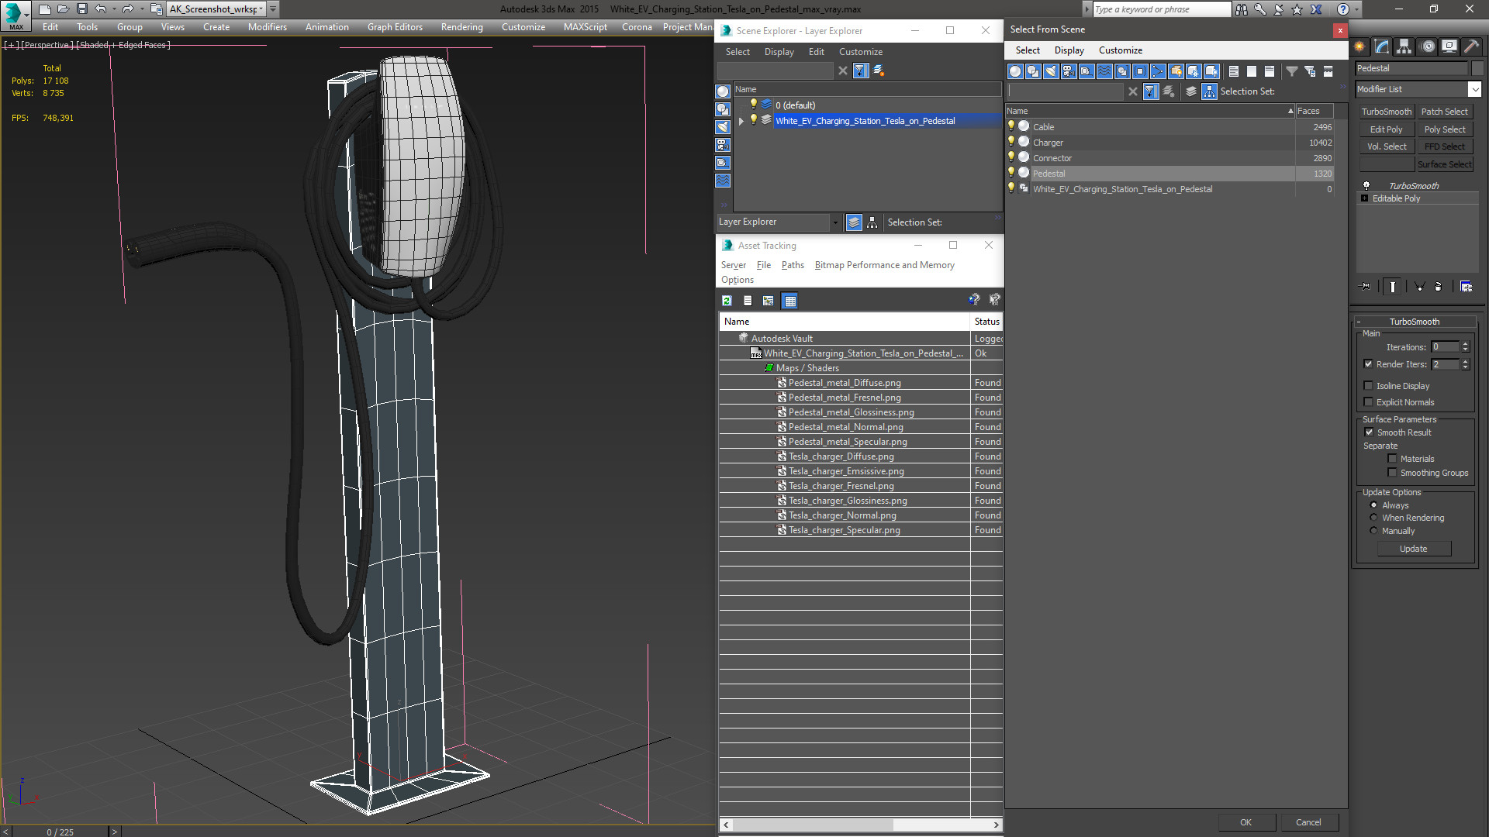Click Select All icon in Select From Scene

[1234, 71]
